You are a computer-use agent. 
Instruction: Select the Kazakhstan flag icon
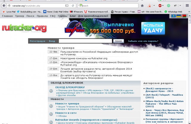(x=173, y=16)
